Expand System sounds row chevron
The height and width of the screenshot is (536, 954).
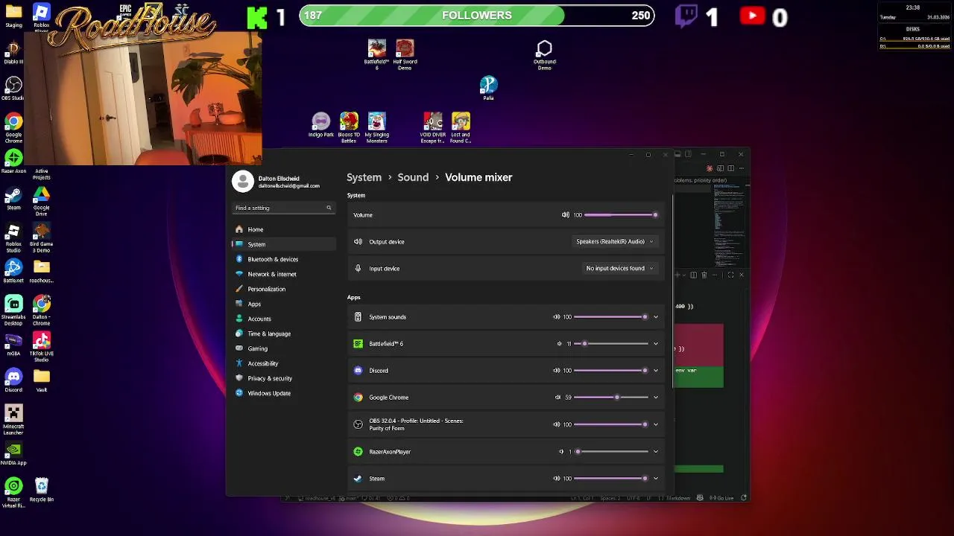click(656, 317)
